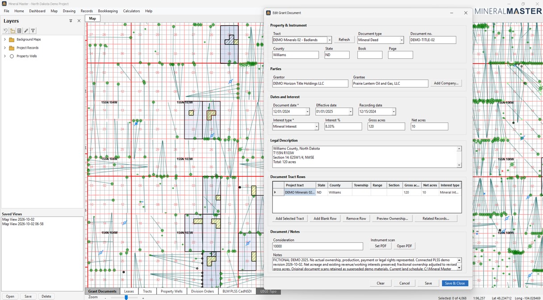
Task: Open the Tract dropdown
Action: coord(330,40)
